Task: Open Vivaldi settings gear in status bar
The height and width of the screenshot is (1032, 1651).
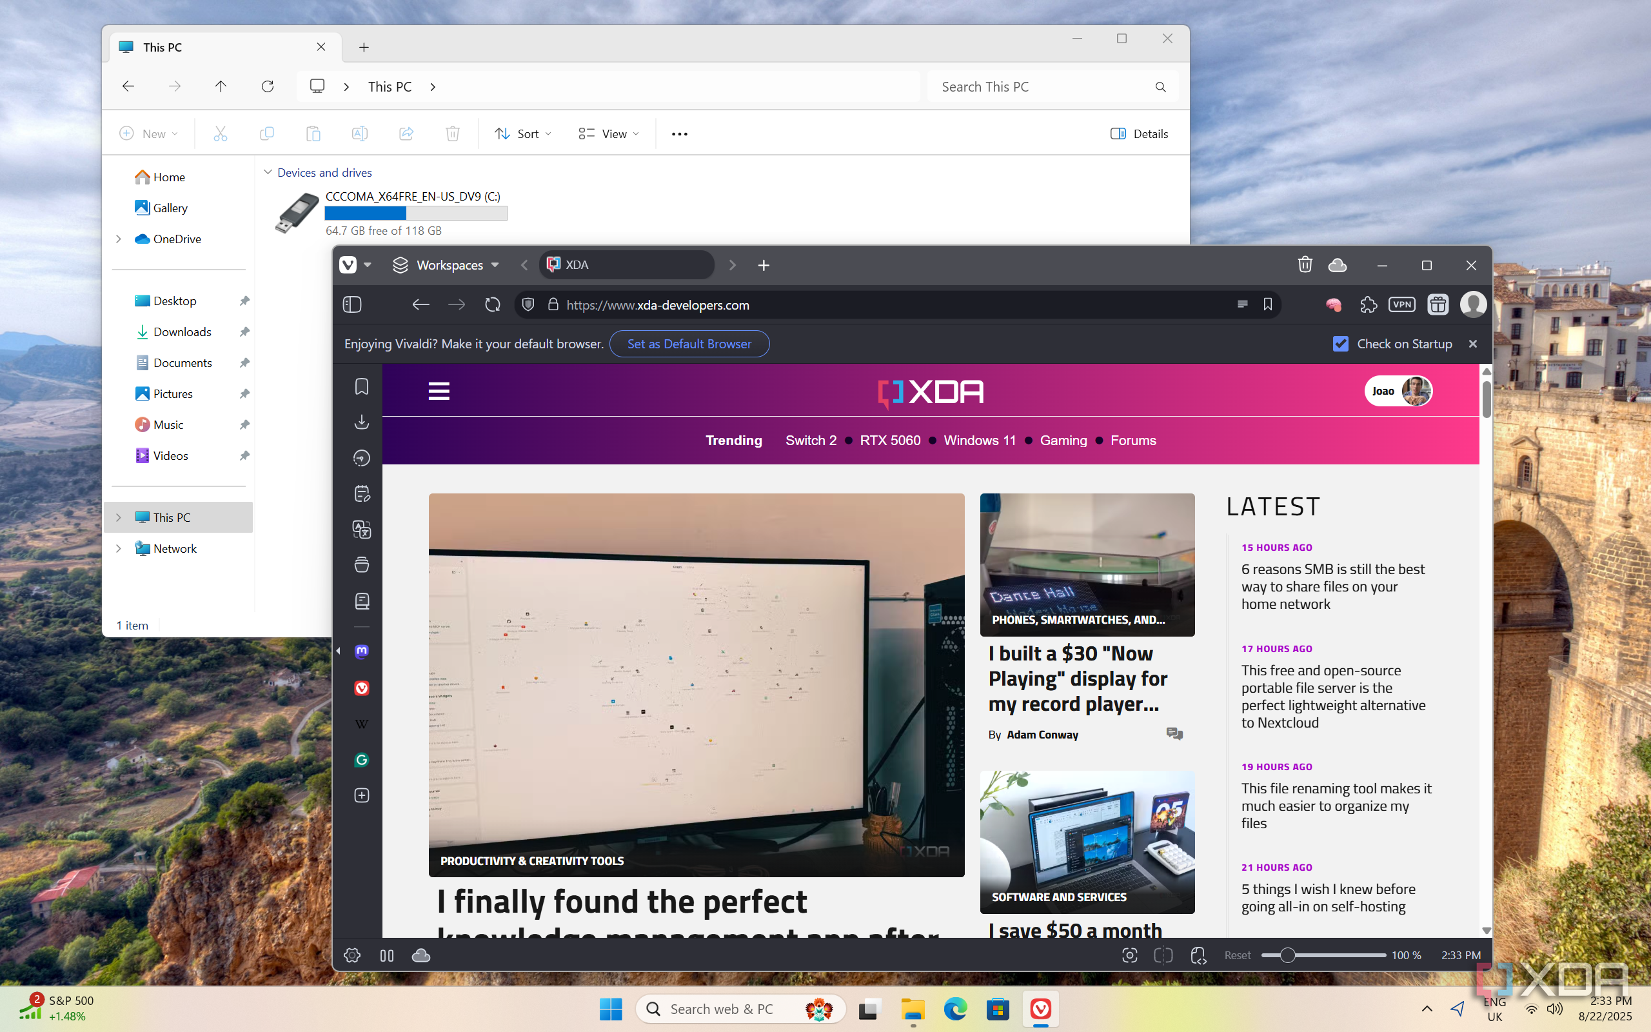Action: 352,955
